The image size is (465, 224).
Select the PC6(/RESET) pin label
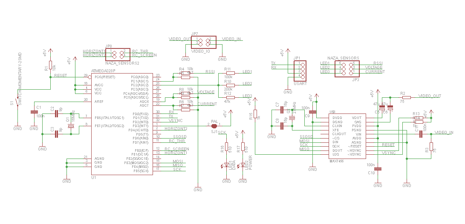(105, 77)
